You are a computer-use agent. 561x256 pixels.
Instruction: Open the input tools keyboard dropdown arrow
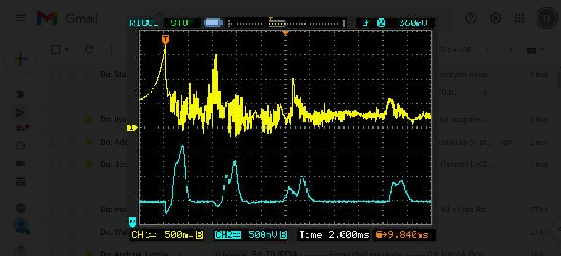click(542, 50)
